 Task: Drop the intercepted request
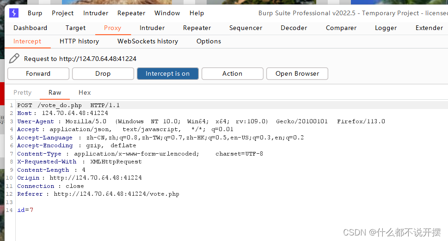[x=103, y=73]
